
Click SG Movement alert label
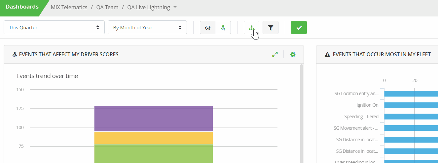(356, 128)
